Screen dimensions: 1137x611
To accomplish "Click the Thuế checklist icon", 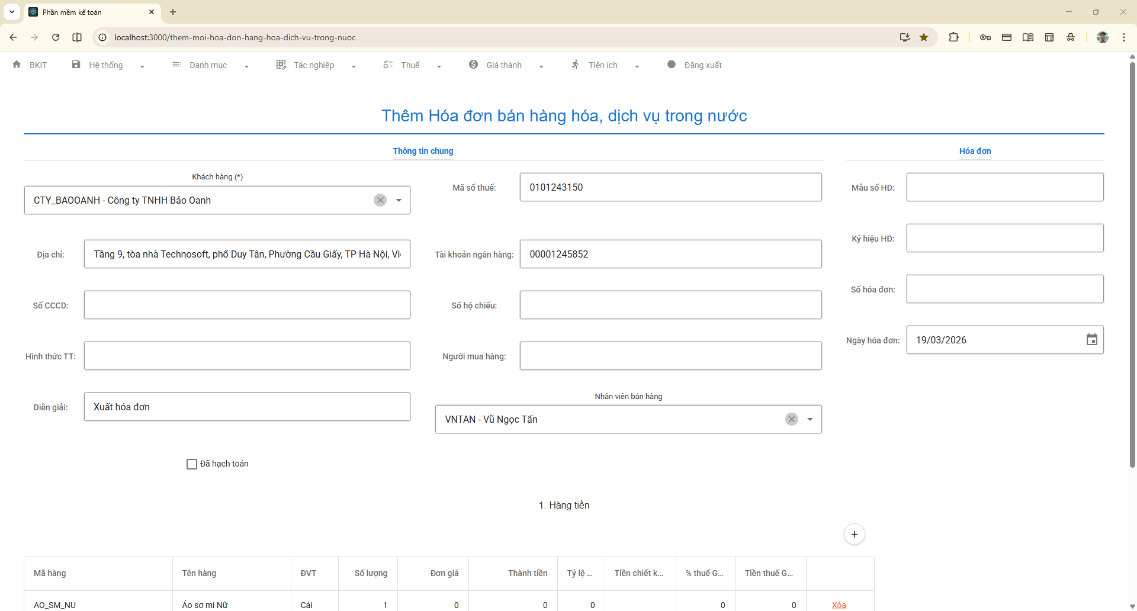I will coord(388,65).
